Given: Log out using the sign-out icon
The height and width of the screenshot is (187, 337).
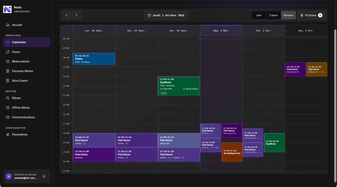Looking at the screenshot, I should click(44, 176).
